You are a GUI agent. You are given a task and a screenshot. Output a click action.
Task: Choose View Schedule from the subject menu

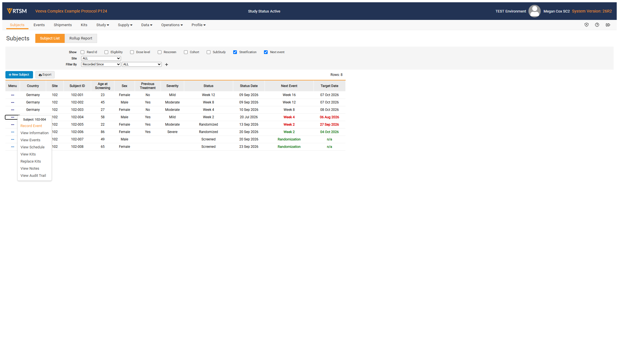[x=32, y=147]
